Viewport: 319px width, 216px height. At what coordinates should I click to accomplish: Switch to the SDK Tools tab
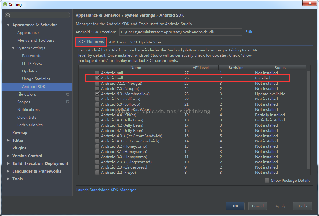coord(117,42)
